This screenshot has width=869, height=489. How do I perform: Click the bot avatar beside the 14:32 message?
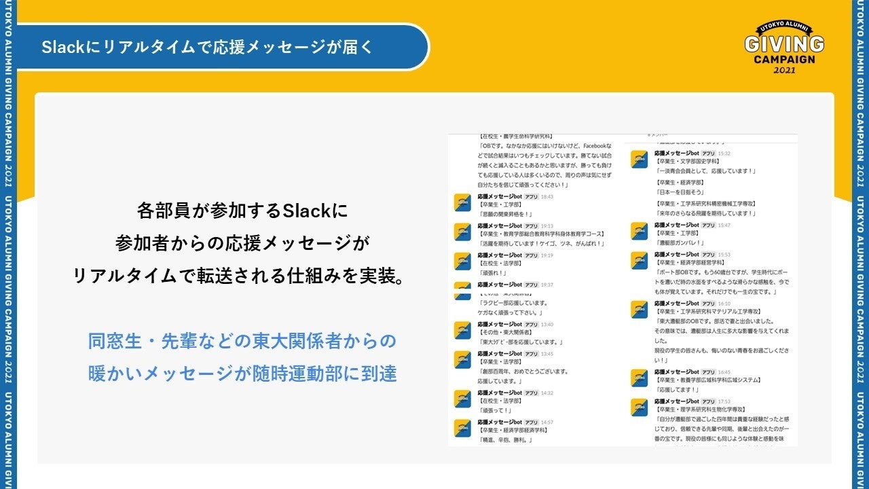tap(462, 399)
